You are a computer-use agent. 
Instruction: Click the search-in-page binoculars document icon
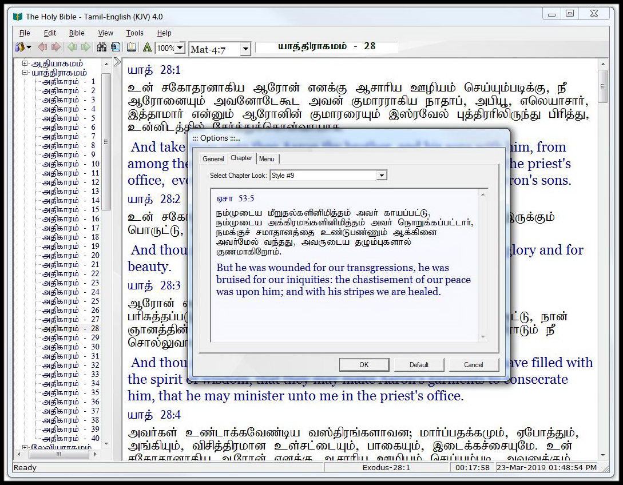pyautogui.click(x=116, y=47)
